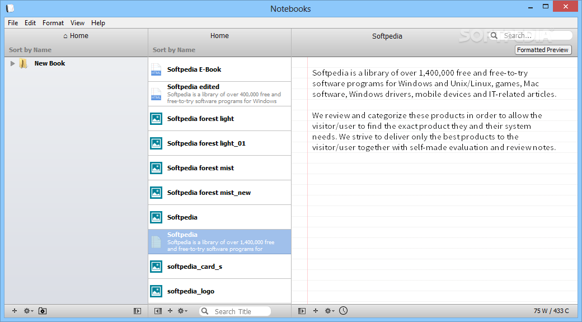Expand the New Book tree arrow
Screen dimensions: 582x322
click(x=12, y=63)
